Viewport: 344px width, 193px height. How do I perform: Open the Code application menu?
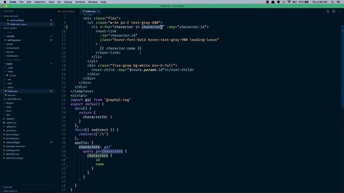[x=13, y=2]
